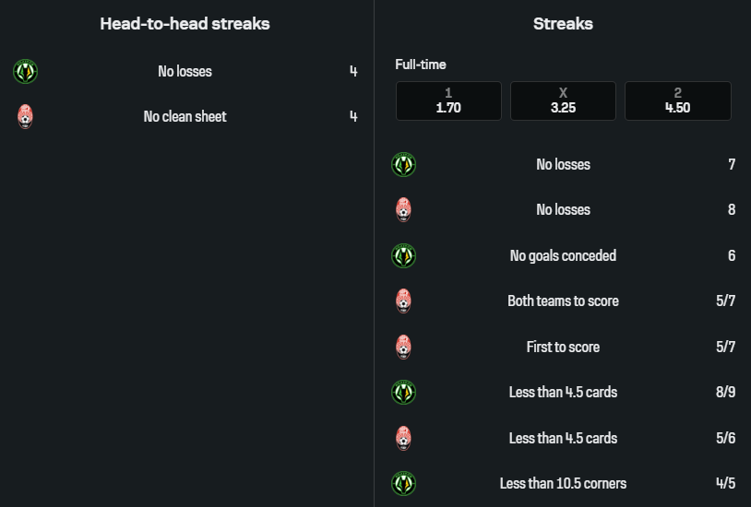Select draw odds 3.25
The image size is (751, 507).
point(563,100)
